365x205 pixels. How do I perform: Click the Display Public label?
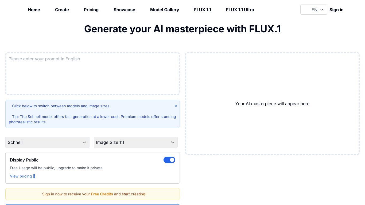pyautogui.click(x=24, y=160)
